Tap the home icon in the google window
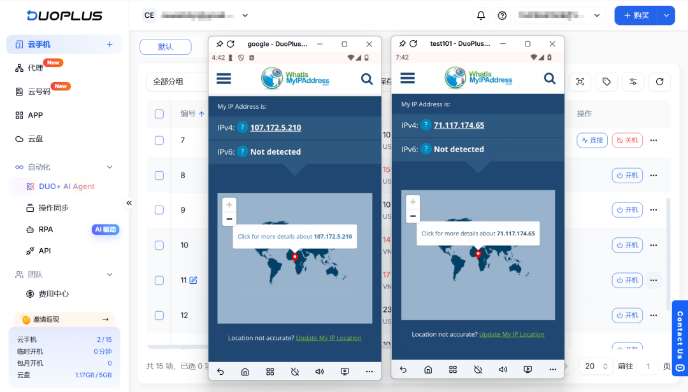Image resolution: width=688 pixels, height=392 pixels. (245, 372)
